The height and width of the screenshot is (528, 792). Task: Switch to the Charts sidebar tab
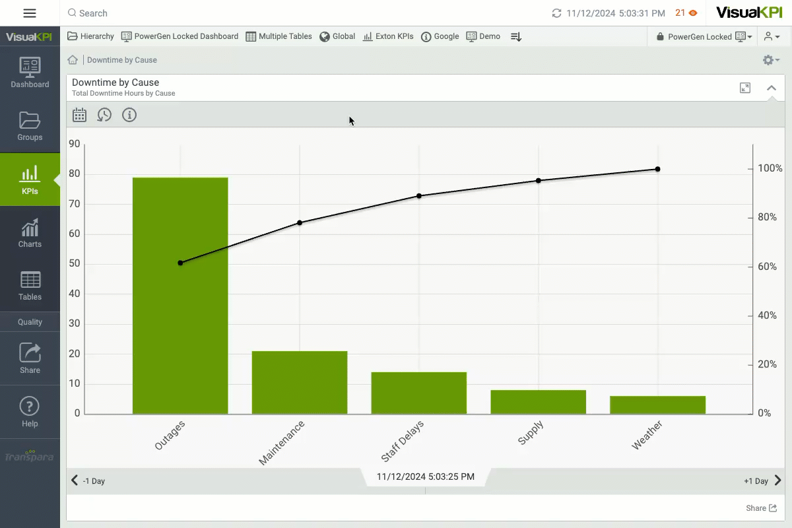[30, 233]
